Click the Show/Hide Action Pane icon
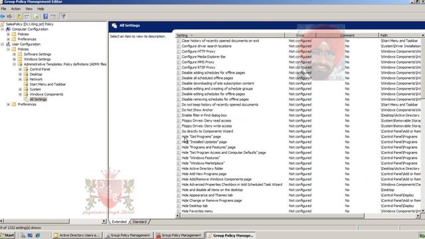The height and width of the screenshot is (239, 425). [53, 17]
